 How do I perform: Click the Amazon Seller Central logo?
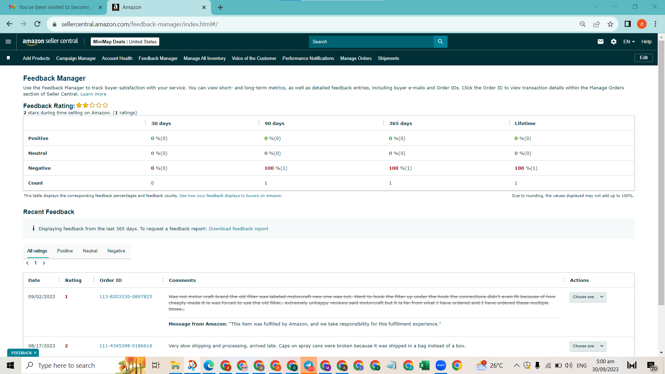pyautogui.click(x=50, y=42)
